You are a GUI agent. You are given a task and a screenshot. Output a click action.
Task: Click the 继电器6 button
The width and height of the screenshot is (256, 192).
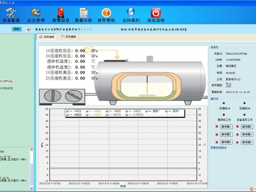(247, 142)
